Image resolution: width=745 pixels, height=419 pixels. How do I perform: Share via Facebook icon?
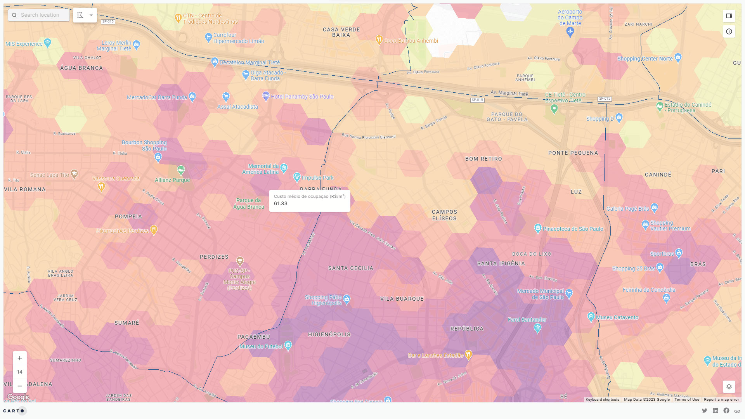coord(726,410)
